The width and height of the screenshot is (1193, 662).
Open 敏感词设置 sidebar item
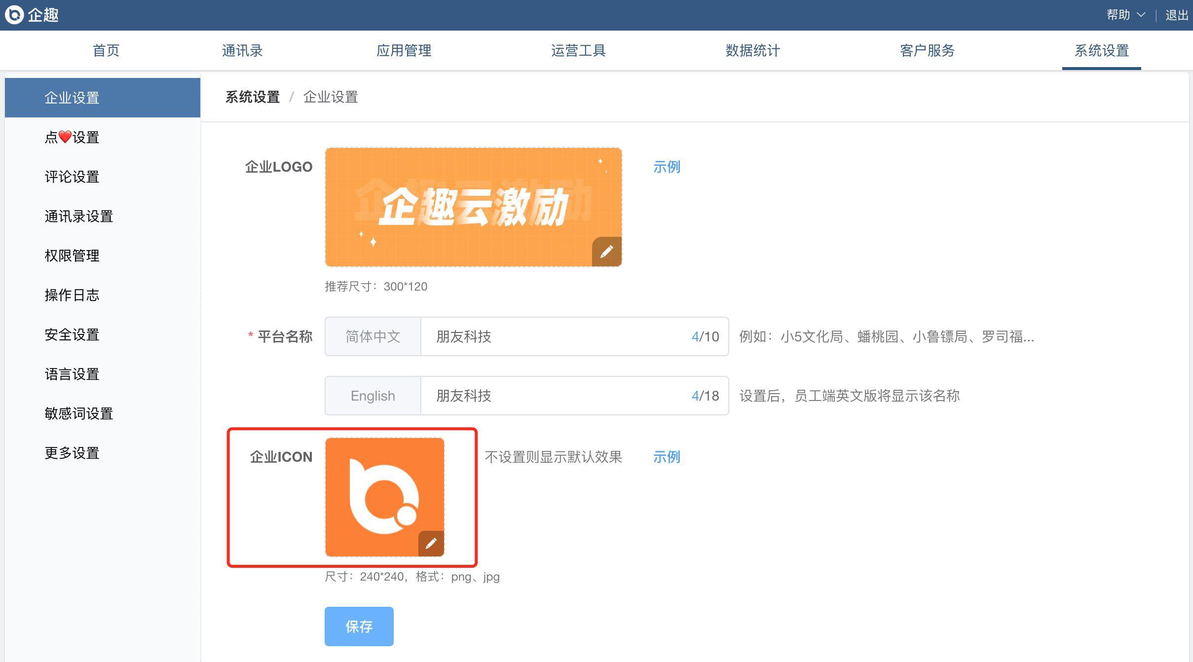(79, 413)
